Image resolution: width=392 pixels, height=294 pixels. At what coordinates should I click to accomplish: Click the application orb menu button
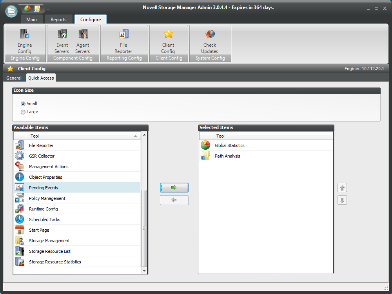point(11,11)
